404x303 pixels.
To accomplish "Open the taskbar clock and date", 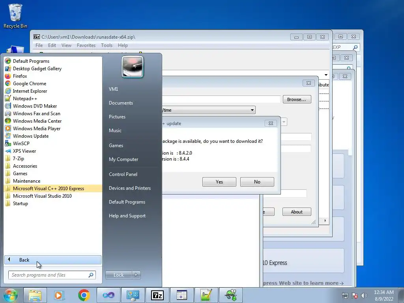I will point(383,296).
